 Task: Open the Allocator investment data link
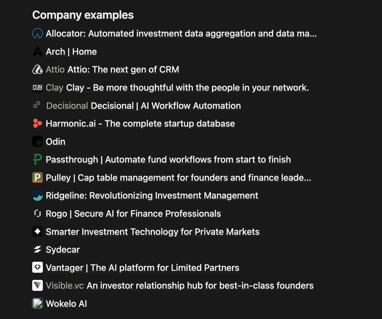(181, 33)
